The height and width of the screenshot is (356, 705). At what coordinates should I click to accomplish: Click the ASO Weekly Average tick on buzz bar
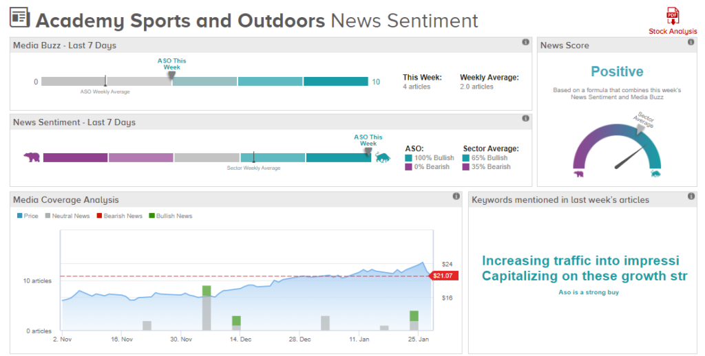point(105,81)
